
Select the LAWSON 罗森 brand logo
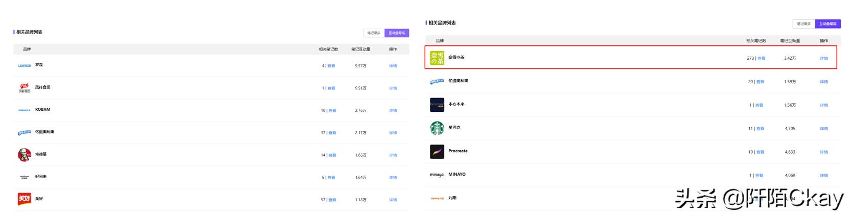pyautogui.click(x=24, y=66)
